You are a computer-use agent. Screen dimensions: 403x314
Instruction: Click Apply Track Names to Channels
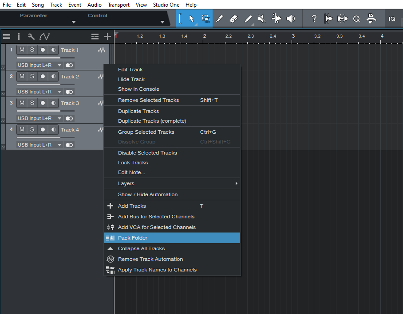pyautogui.click(x=172, y=270)
